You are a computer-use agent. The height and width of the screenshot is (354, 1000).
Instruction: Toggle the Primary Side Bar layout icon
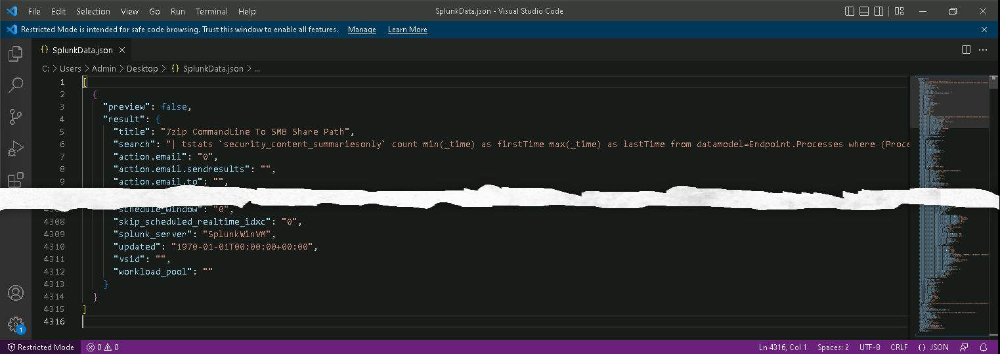850,11
